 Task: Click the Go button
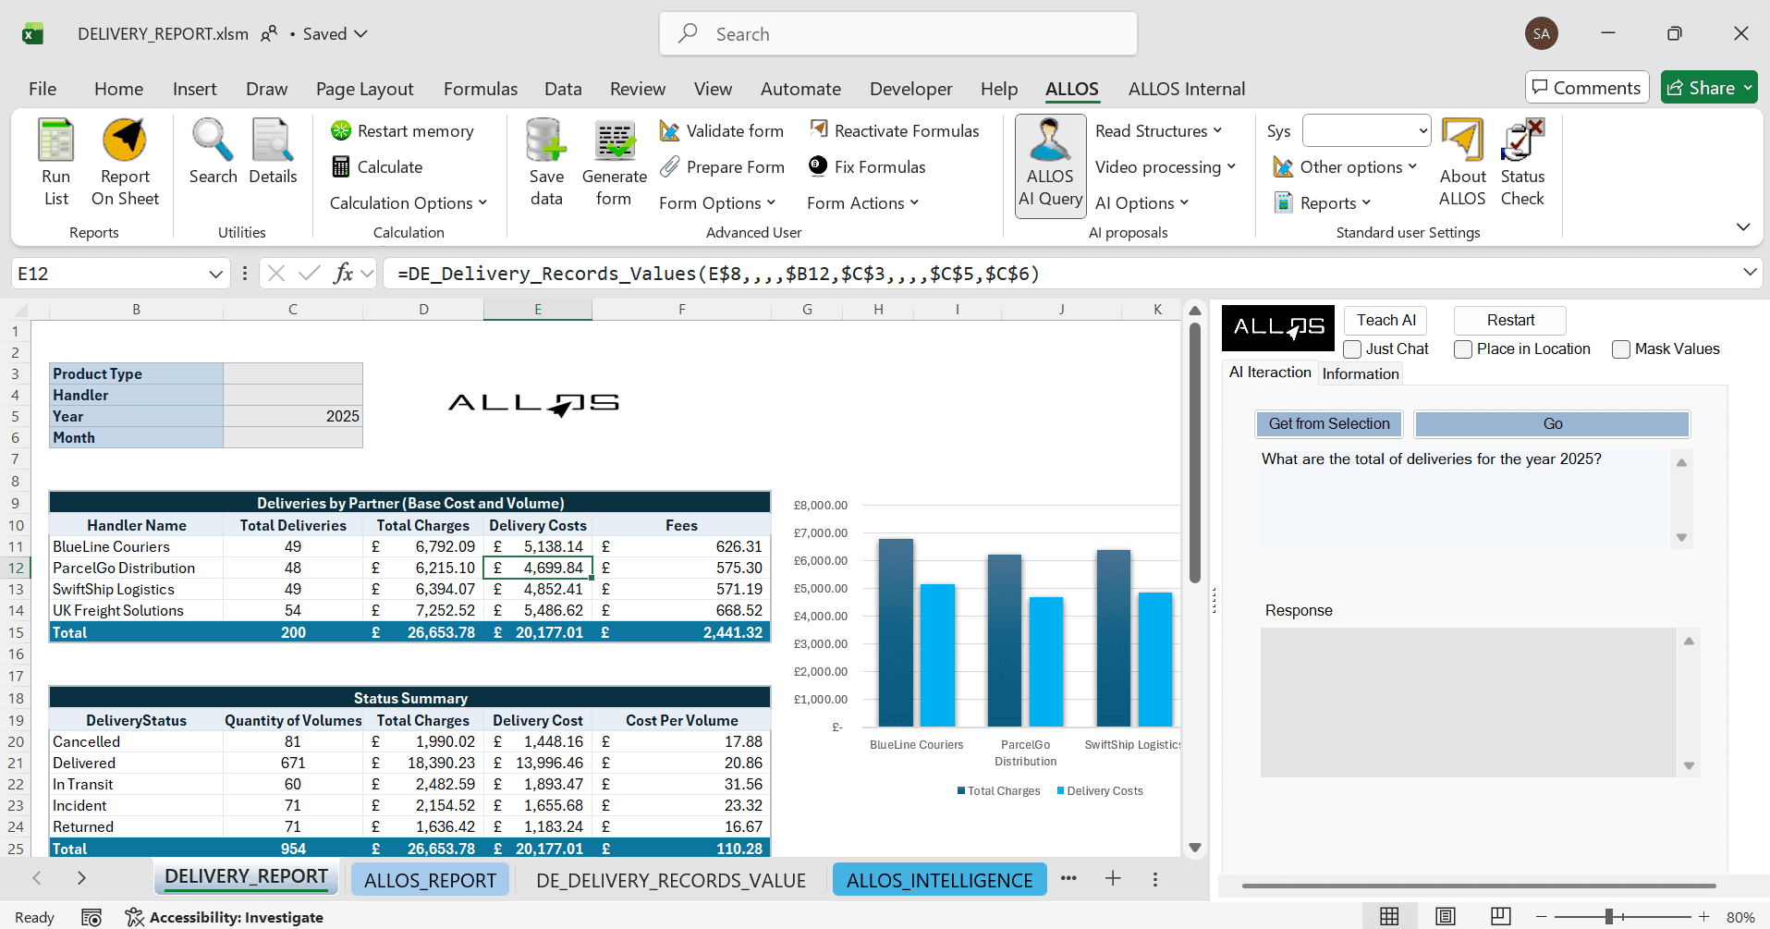(x=1552, y=423)
